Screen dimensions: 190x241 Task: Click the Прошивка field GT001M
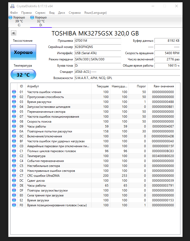click(x=98, y=41)
